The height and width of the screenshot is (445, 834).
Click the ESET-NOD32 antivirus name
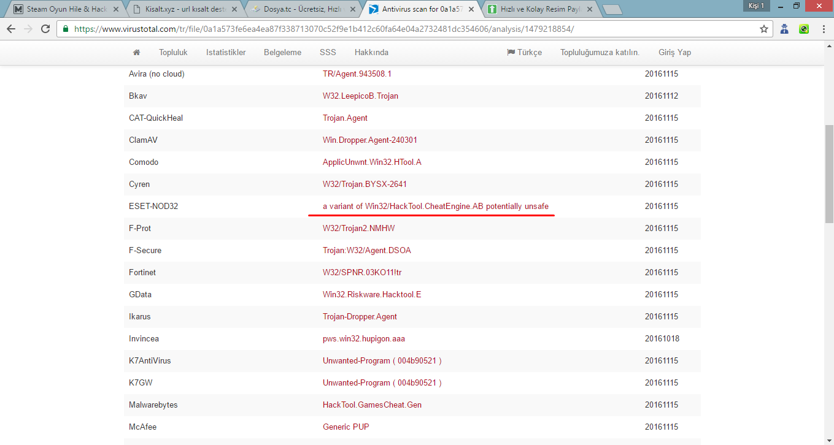[153, 206]
